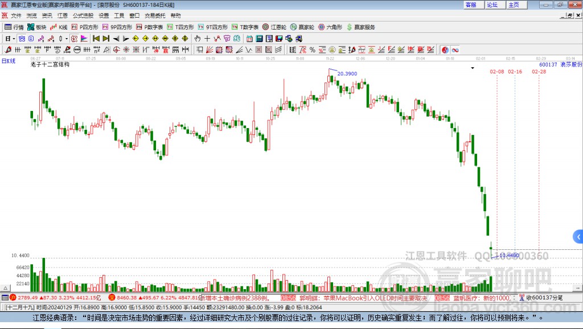Open the 设置 menu
583x329 pixels.
pos(104,15)
